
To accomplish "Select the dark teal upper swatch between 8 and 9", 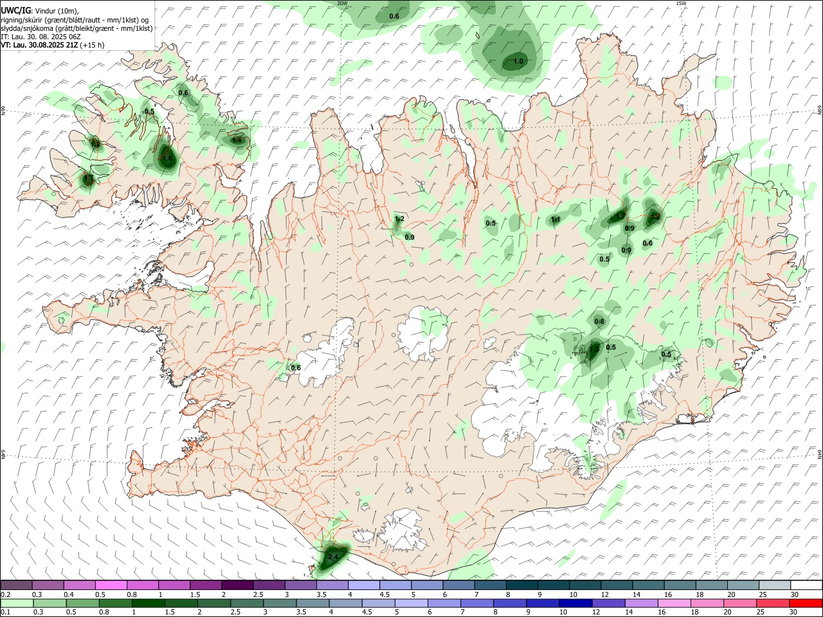I will [x=521, y=586].
